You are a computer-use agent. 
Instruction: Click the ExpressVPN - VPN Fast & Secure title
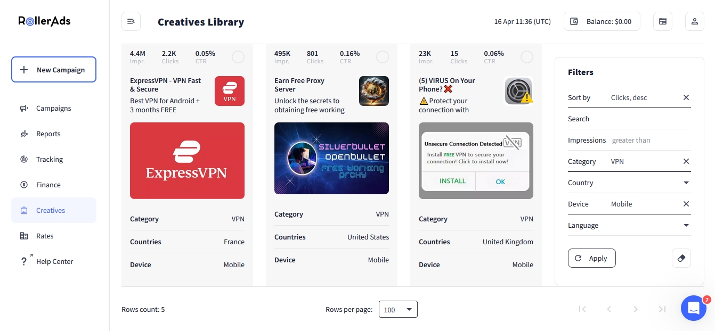(166, 85)
